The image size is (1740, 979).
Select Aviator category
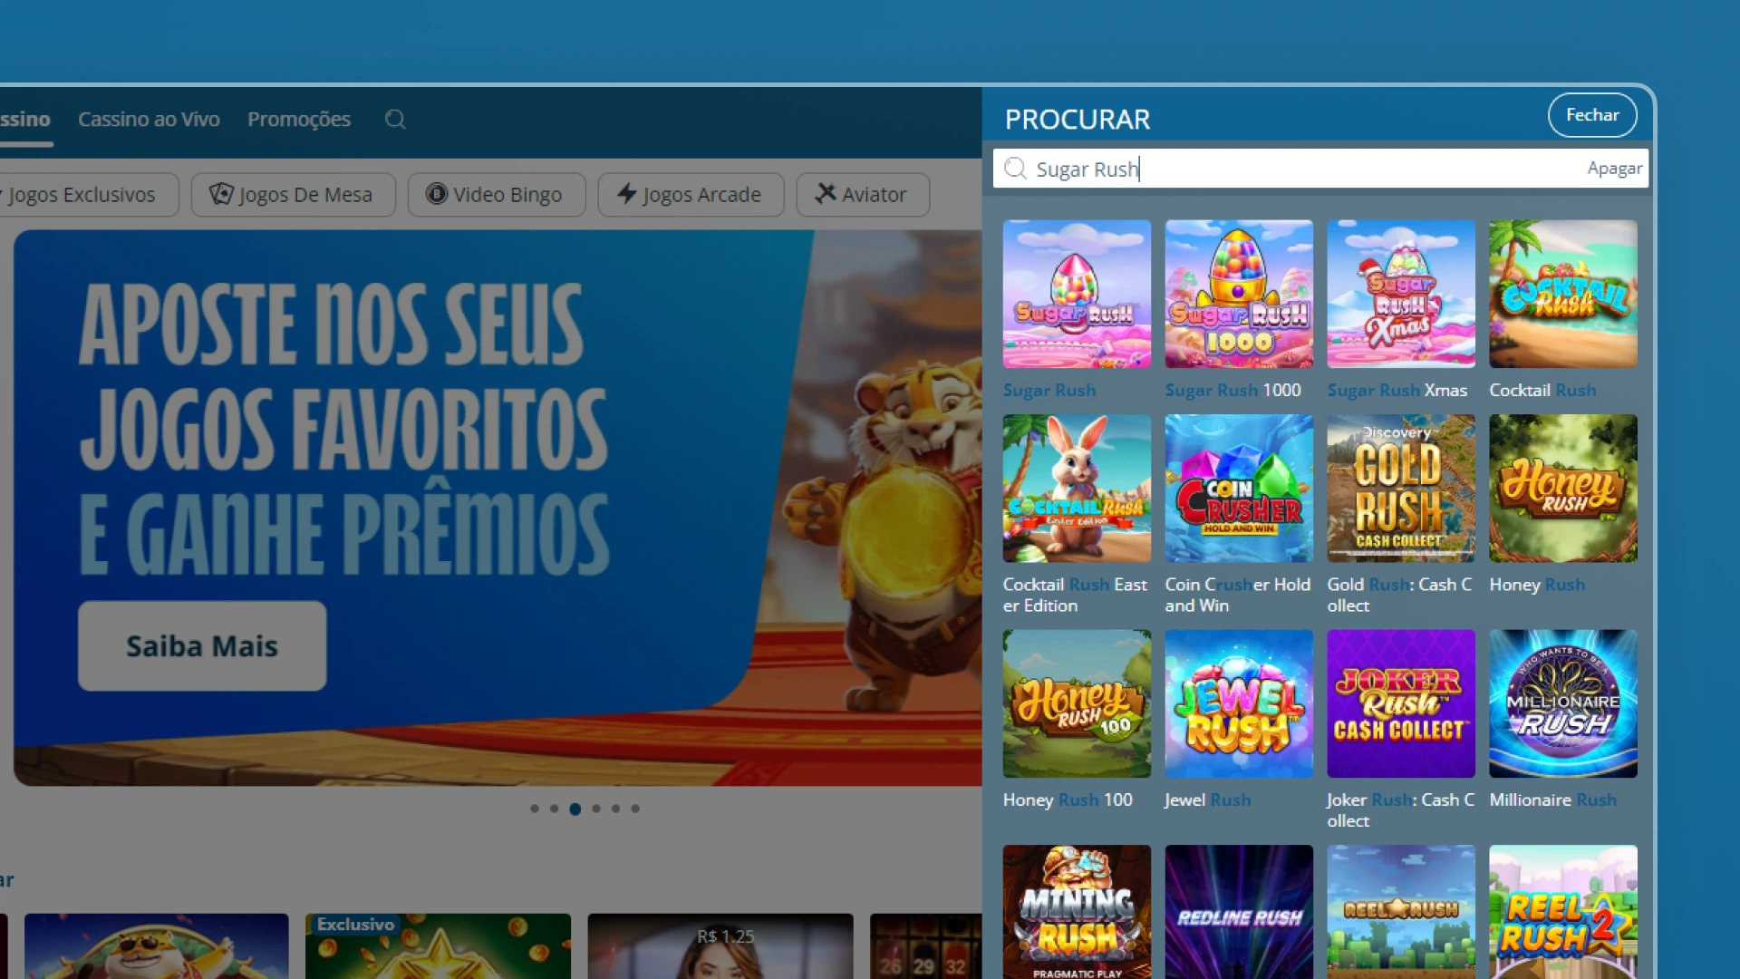[x=863, y=195]
